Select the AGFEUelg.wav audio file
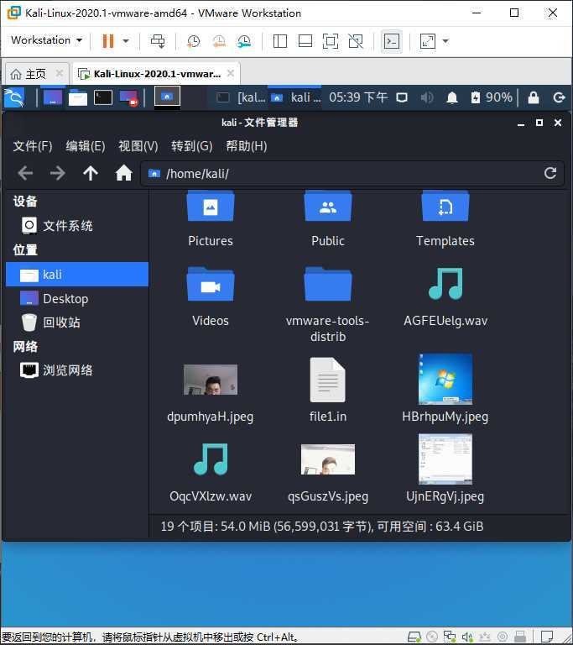This screenshot has height=645, width=573. pyautogui.click(x=445, y=297)
